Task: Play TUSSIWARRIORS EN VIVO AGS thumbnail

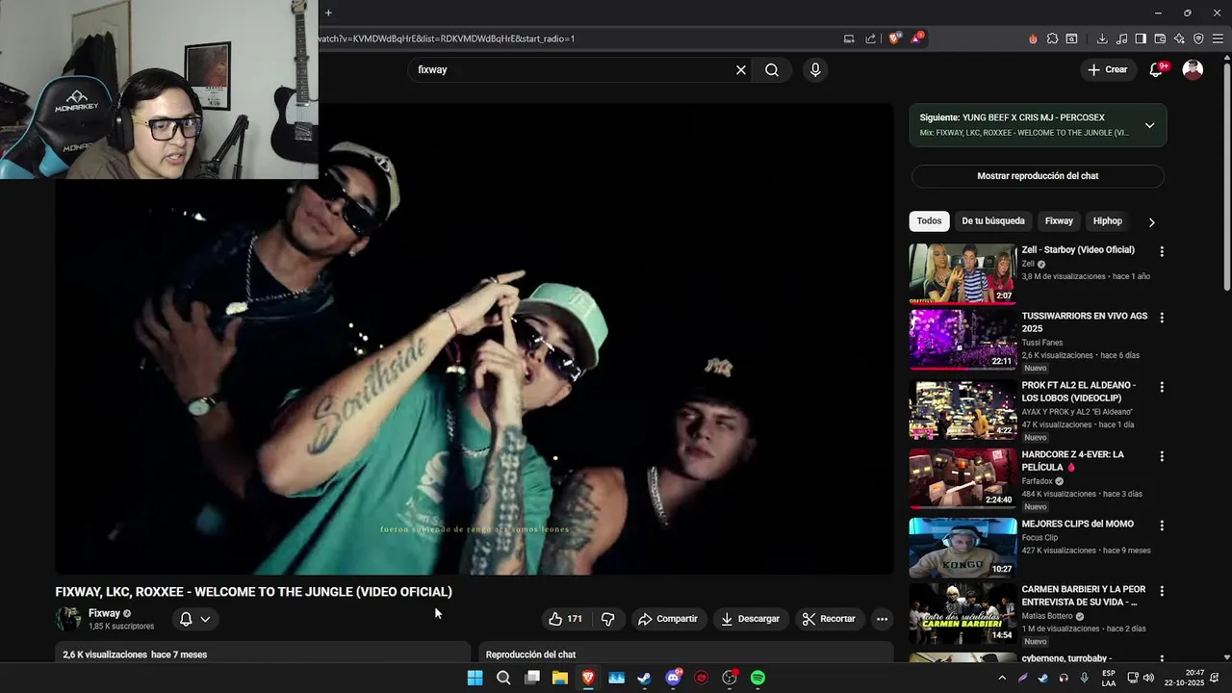Action: click(x=962, y=340)
